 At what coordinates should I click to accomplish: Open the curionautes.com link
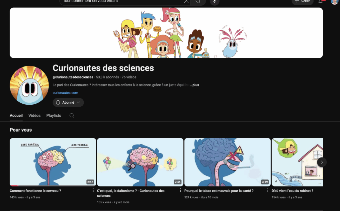click(x=65, y=93)
